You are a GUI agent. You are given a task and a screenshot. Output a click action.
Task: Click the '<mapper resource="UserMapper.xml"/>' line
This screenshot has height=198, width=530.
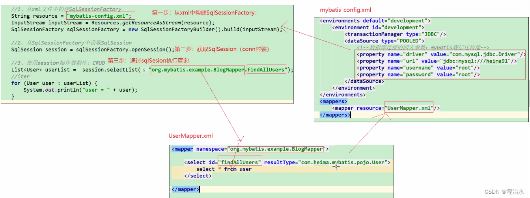386,108
